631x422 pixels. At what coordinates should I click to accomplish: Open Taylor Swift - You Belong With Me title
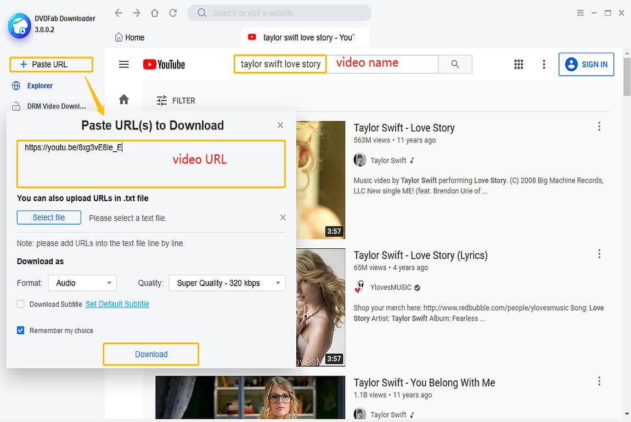[x=424, y=383]
